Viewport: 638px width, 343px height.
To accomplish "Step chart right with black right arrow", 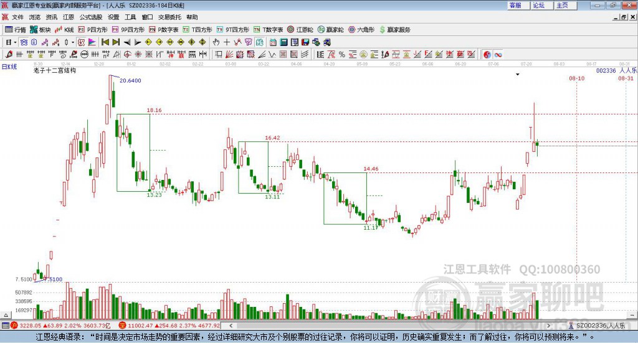I will click(138, 42).
